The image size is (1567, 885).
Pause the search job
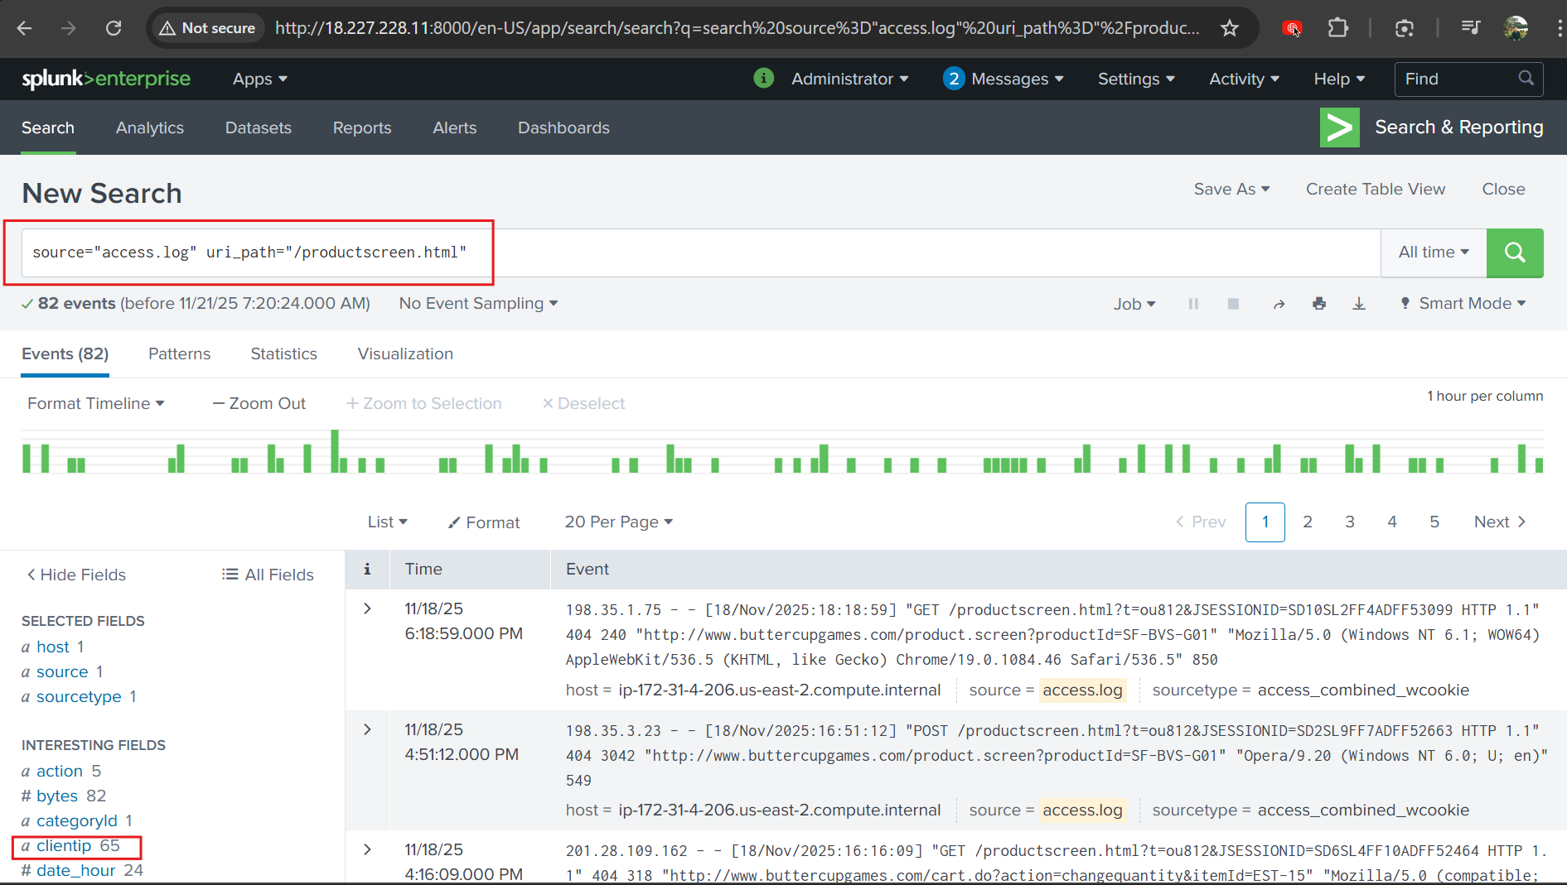click(1193, 304)
